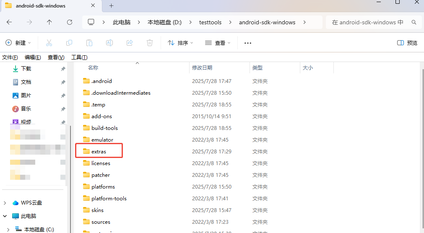
Task: Expand chevron after android-sdk-windows in breadcrumb
Action: pyautogui.click(x=304, y=22)
